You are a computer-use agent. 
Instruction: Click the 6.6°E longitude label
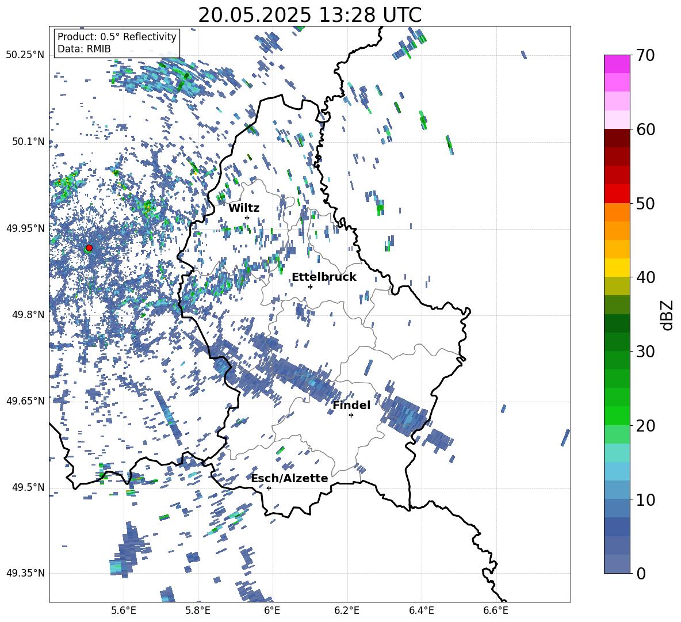point(496,610)
